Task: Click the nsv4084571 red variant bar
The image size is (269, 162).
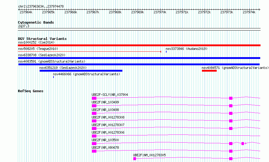Action: 209,71
